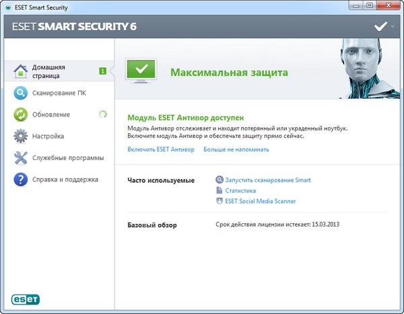This screenshot has height=314, width=404.
Task: Go to Справка и поддержка in sidebar
Action: [x=65, y=180]
